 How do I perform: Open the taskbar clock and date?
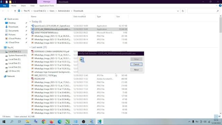[216, 122]
